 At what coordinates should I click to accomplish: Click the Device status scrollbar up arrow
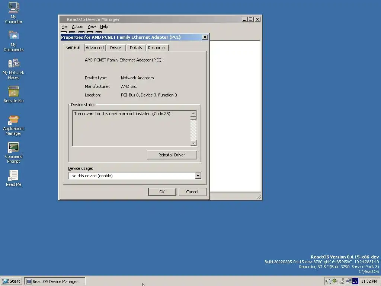pos(193,113)
